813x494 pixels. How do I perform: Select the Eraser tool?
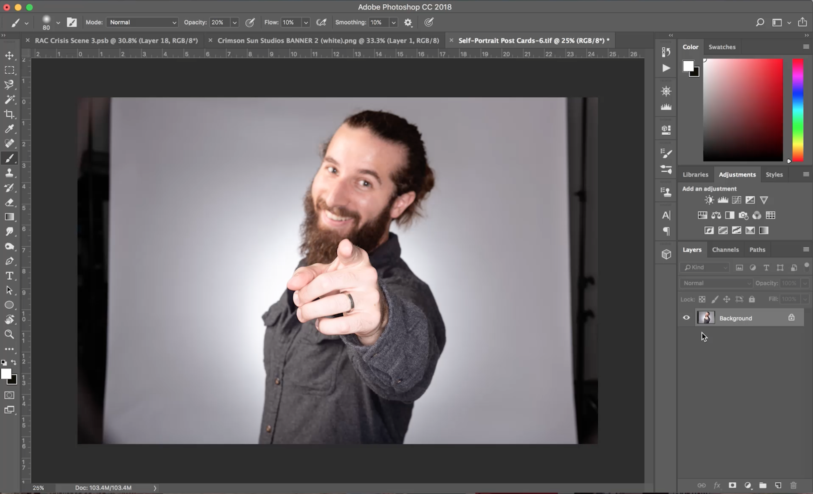tap(9, 202)
